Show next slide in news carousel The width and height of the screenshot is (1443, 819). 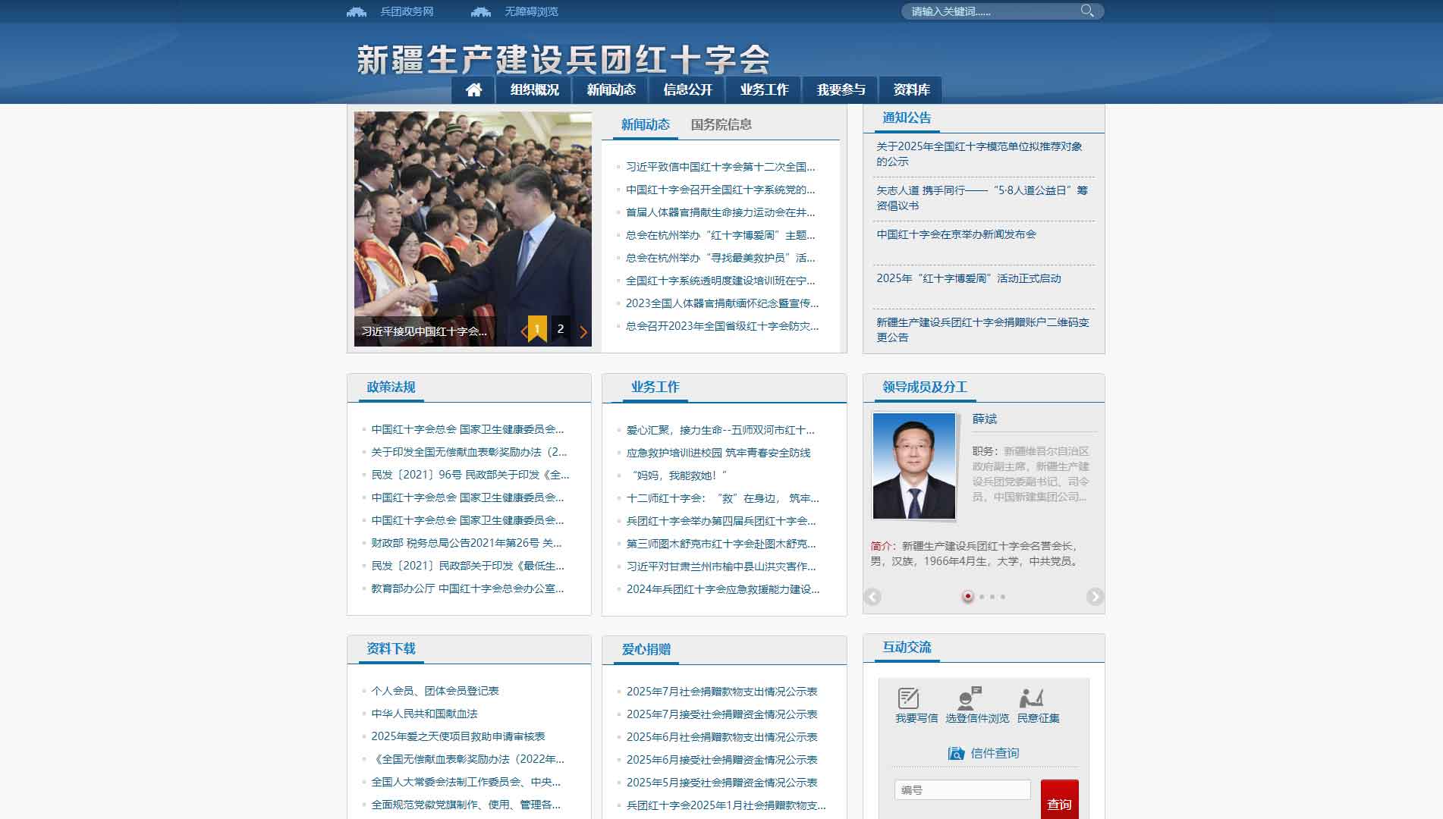click(583, 331)
